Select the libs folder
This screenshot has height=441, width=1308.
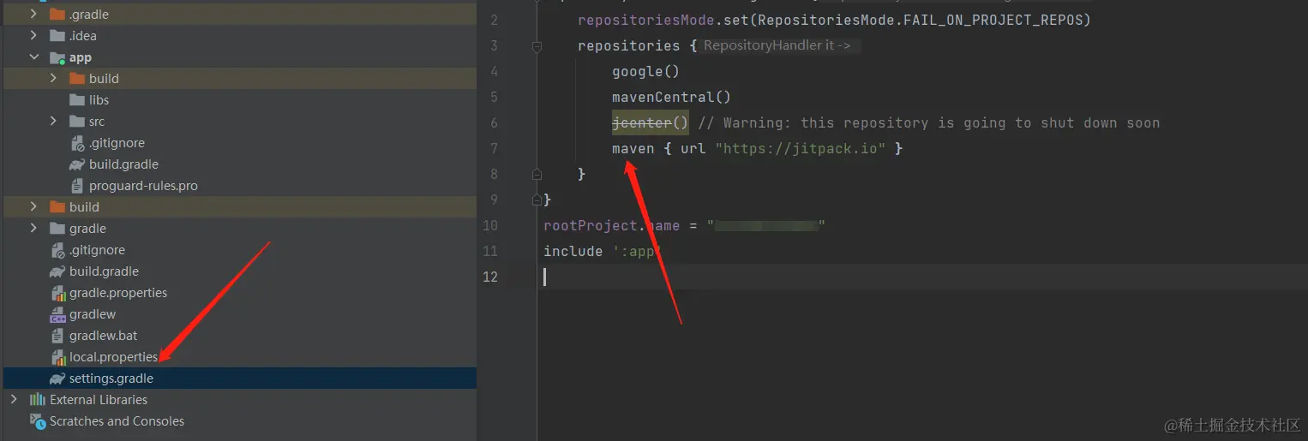(99, 100)
